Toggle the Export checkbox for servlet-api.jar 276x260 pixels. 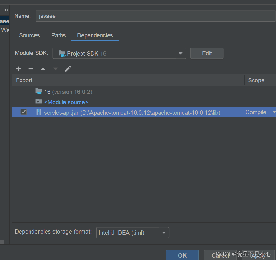tap(23, 112)
